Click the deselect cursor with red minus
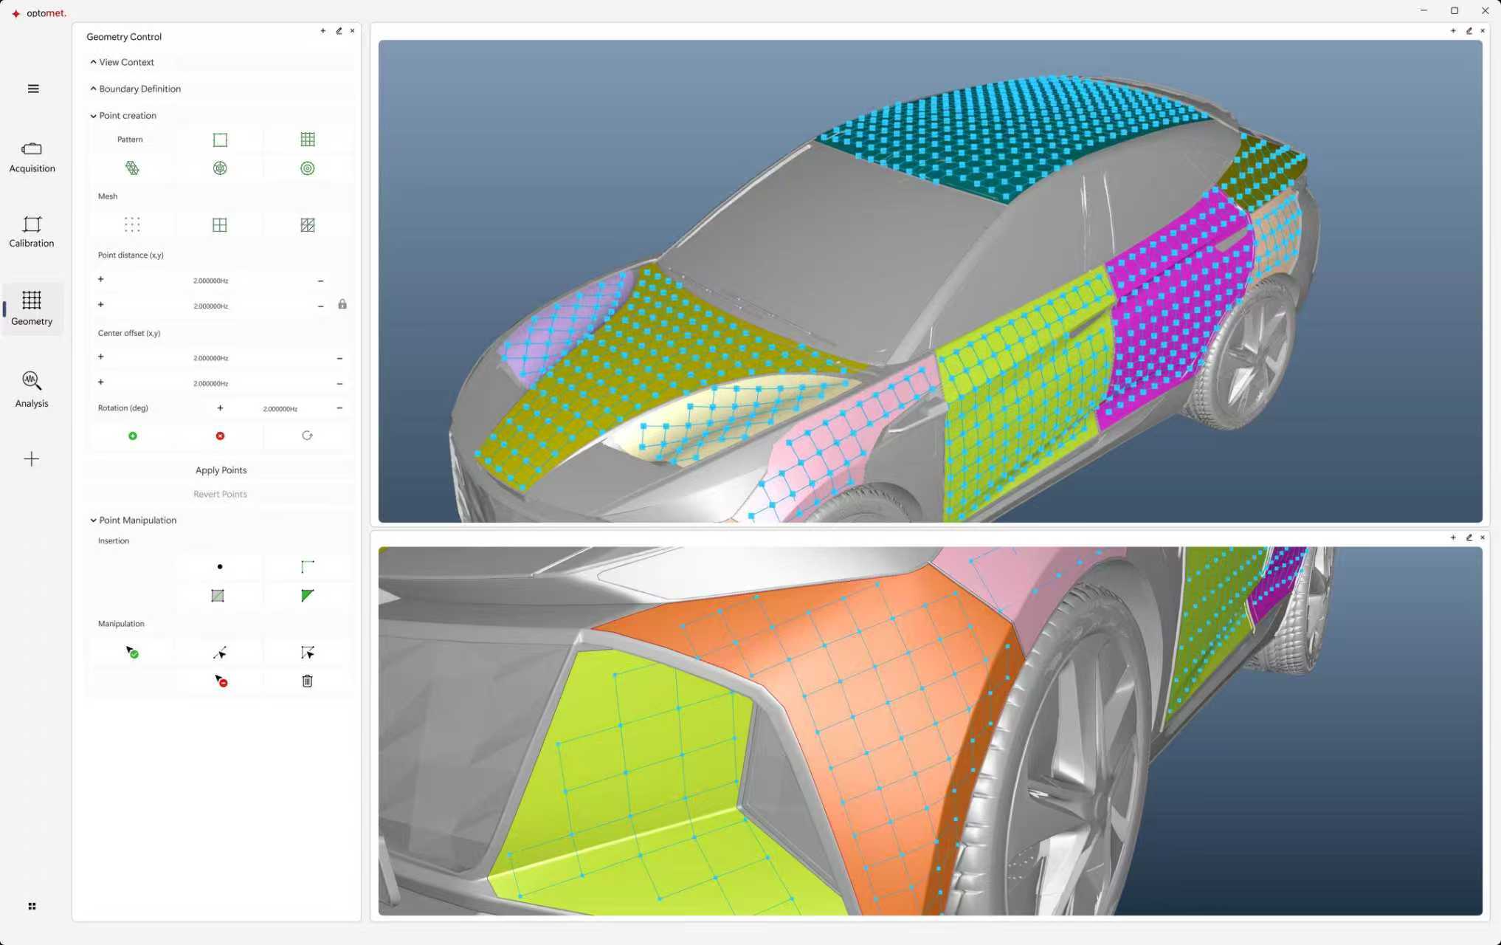 [x=221, y=681]
